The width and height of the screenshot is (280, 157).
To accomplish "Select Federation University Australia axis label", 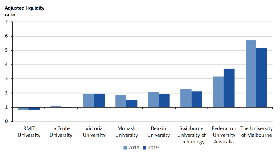I will 224,135.
